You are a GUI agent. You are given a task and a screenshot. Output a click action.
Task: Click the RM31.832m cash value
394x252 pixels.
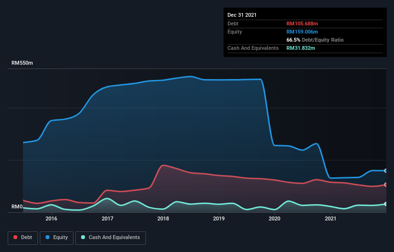pos(300,48)
